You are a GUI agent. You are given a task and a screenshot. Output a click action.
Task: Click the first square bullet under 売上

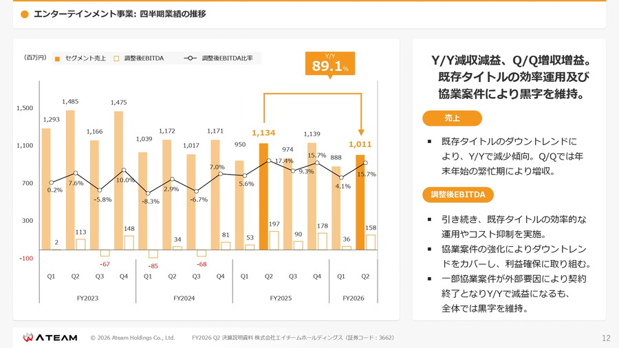coord(430,142)
